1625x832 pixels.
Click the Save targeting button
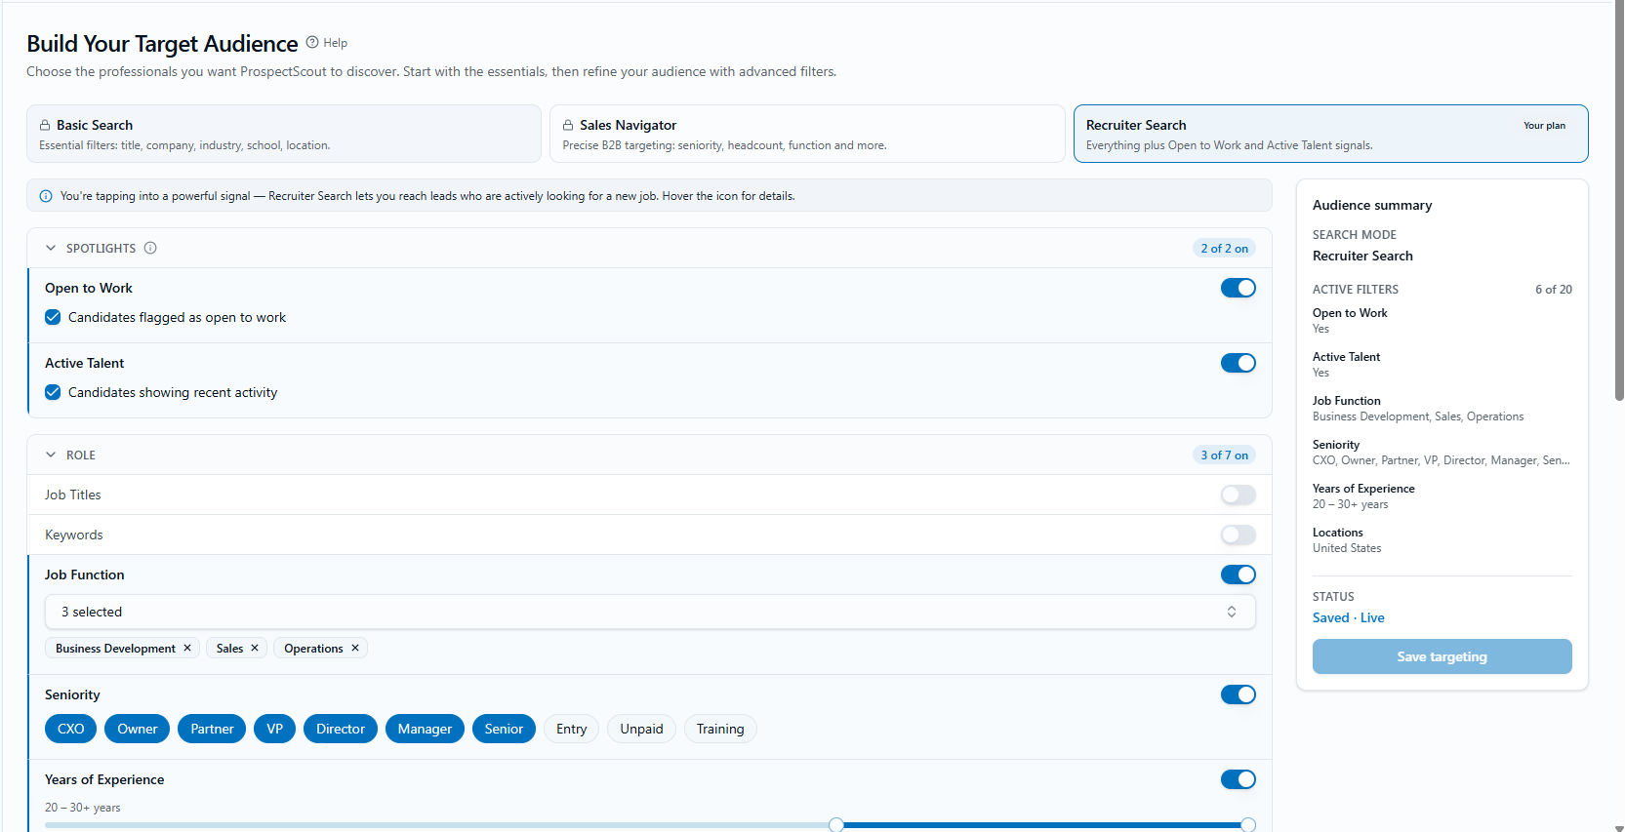pos(1442,656)
